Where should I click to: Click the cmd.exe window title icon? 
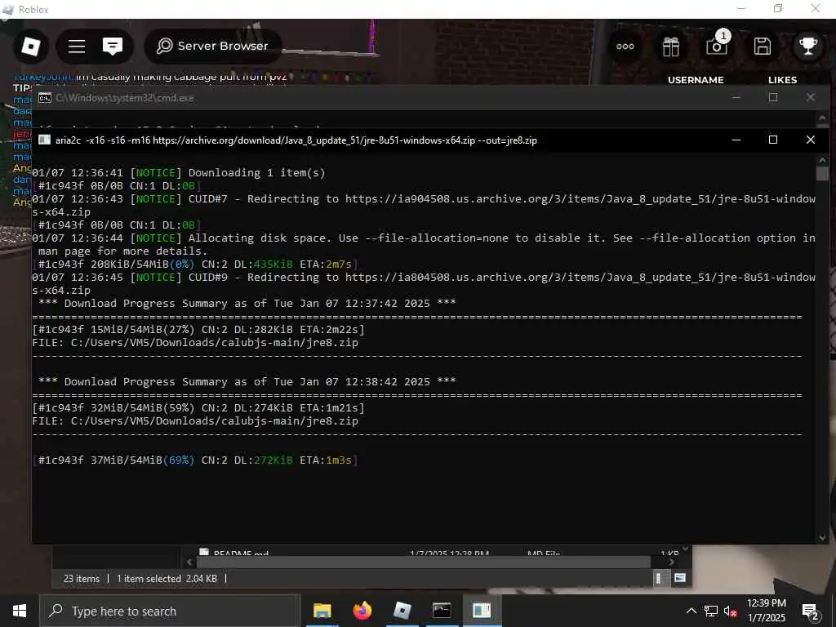pos(45,98)
